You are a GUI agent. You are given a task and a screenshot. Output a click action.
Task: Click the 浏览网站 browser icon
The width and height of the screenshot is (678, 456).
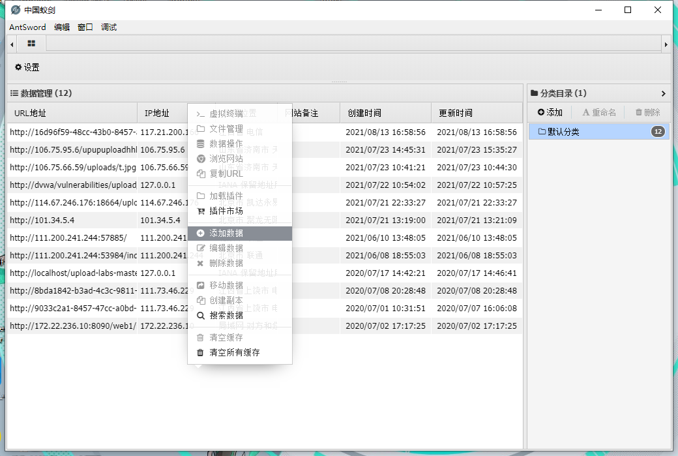pyautogui.click(x=201, y=159)
